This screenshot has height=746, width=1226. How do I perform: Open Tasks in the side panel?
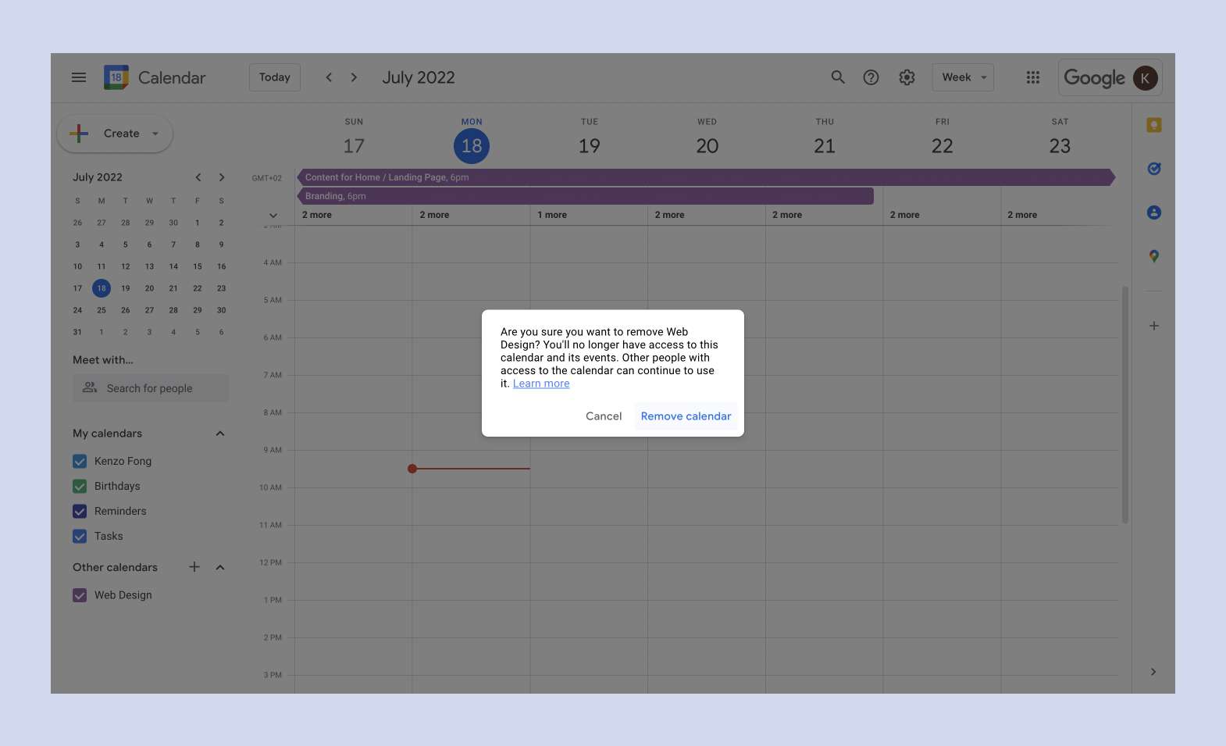(1153, 169)
